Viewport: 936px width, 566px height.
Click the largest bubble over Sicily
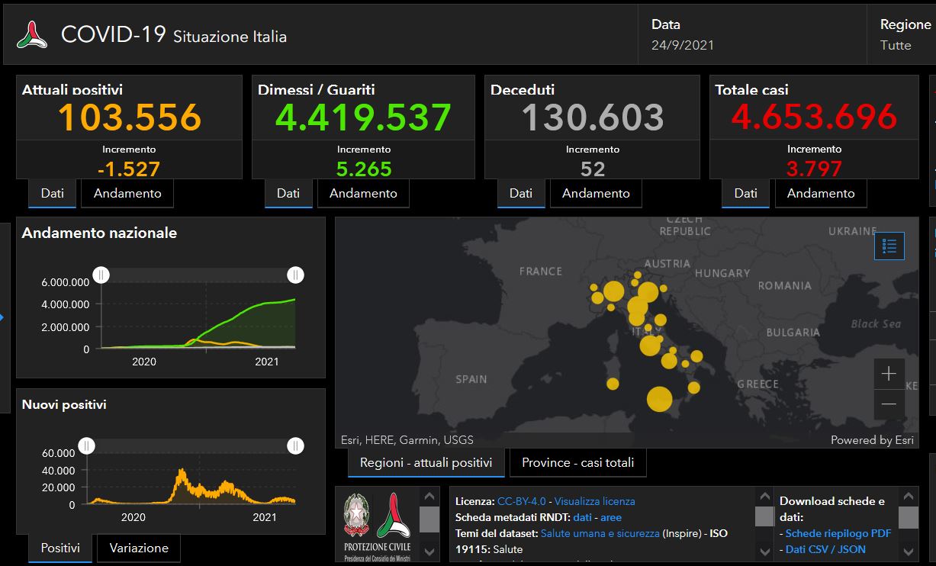pos(659,399)
